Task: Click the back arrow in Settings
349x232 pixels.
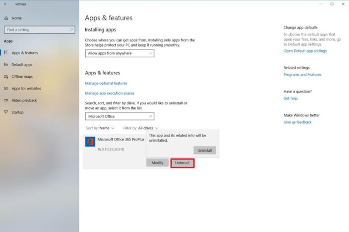Action: 6,4
